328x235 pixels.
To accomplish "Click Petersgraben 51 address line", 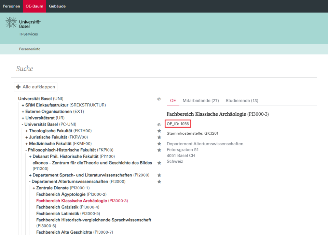I will click(x=182, y=150).
